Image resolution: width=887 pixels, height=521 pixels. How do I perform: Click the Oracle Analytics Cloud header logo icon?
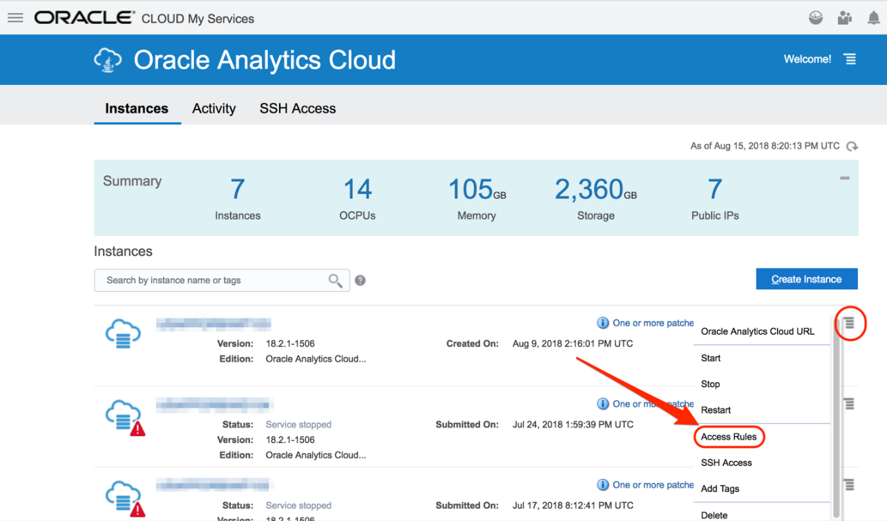tap(108, 59)
